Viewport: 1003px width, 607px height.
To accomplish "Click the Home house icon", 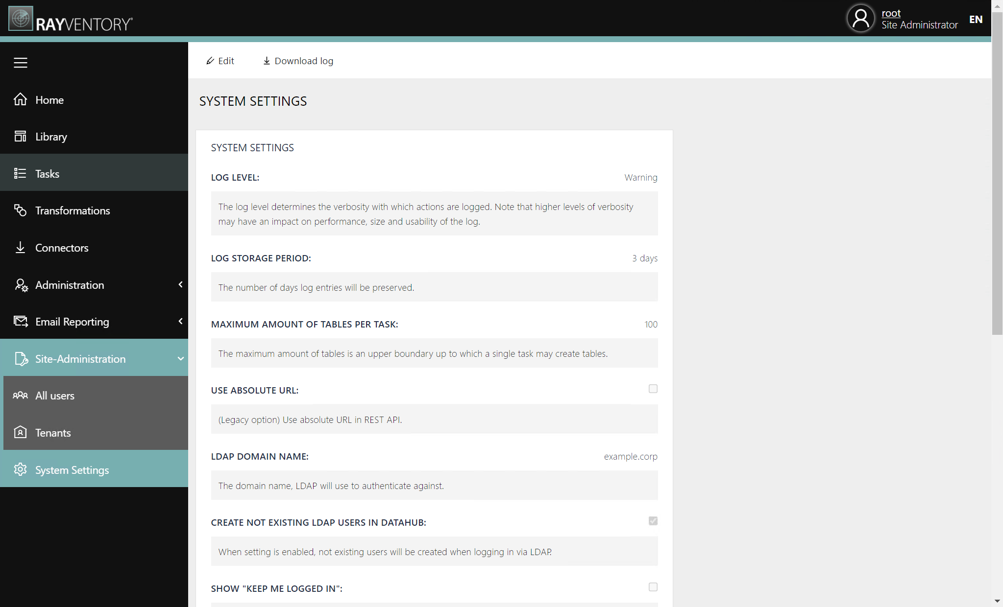I will click(20, 99).
